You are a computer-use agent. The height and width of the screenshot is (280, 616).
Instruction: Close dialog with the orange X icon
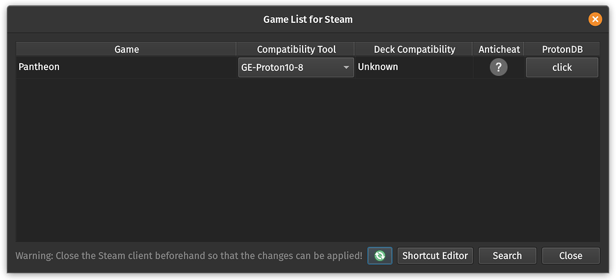[595, 19]
